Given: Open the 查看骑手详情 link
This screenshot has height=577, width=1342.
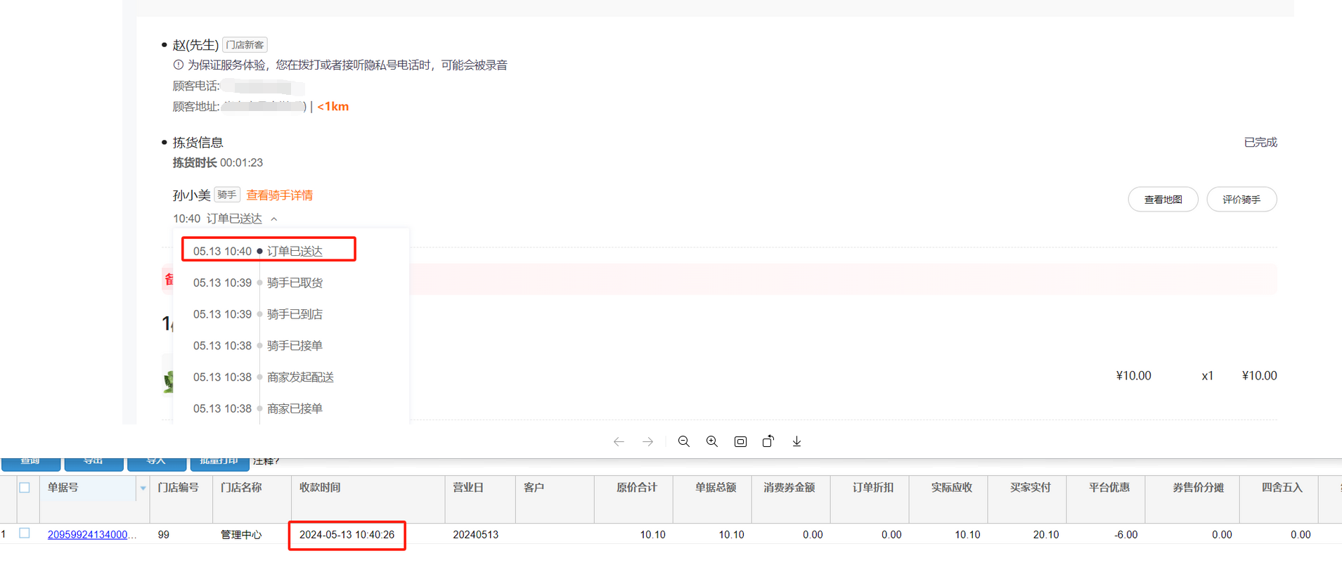Looking at the screenshot, I should tap(279, 195).
